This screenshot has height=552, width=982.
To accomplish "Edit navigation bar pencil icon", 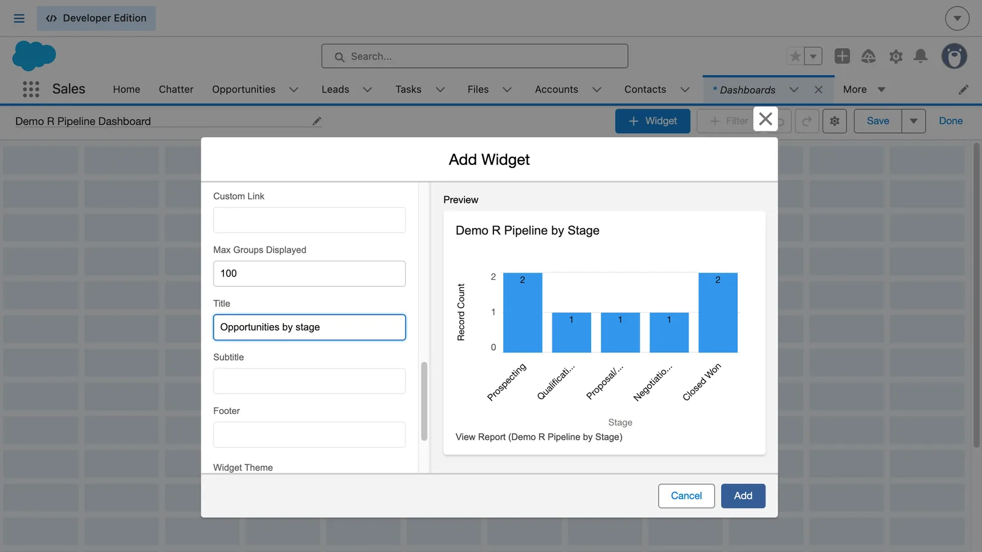I will point(964,90).
